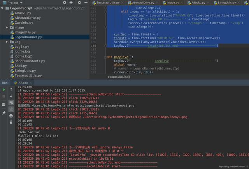
Task: Click excuteJobList() breadcrumb
Action: [x=119, y=77]
